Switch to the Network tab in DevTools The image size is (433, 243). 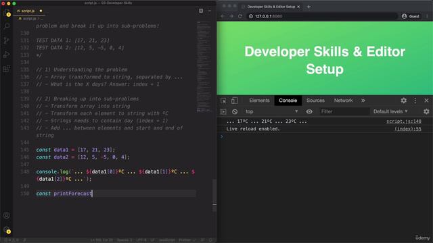click(x=343, y=101)
